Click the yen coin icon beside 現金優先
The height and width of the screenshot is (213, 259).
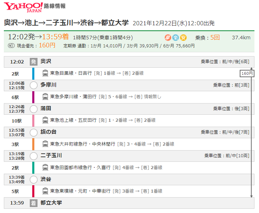[x=11, y=46]
